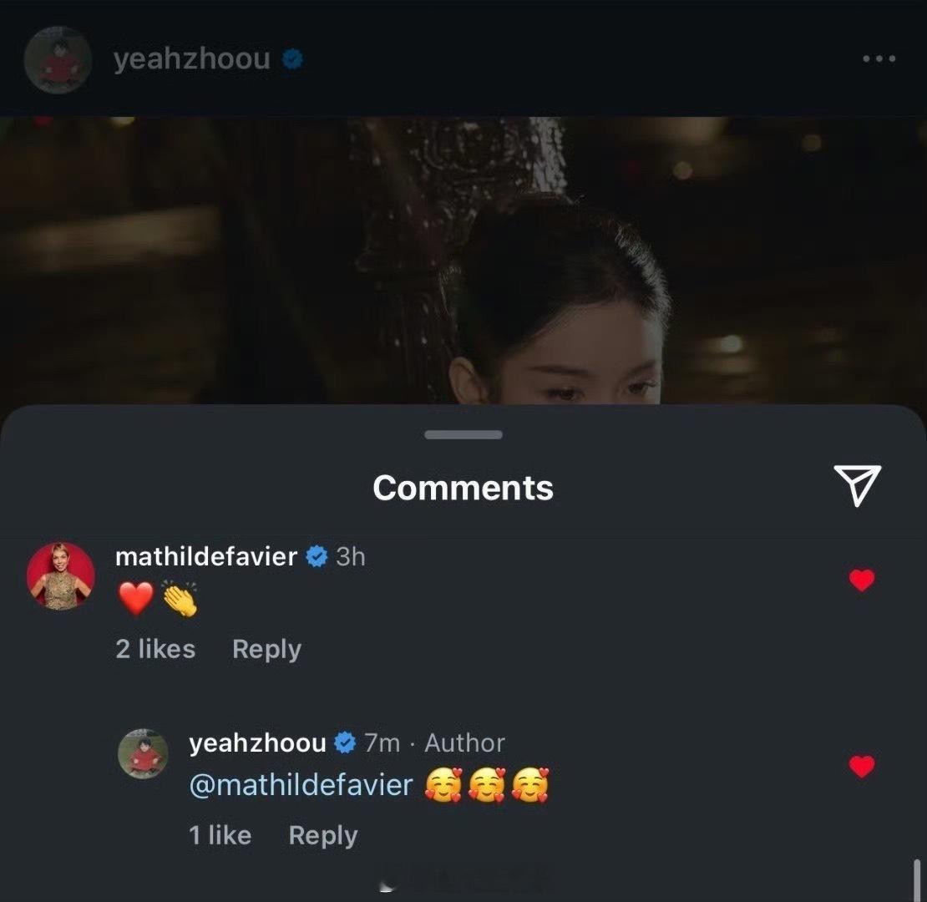This screenshot has height=902, width=927.
Task: Unlike mathildefavier's comment with the red heart
Action: click(x=861, y=580)
